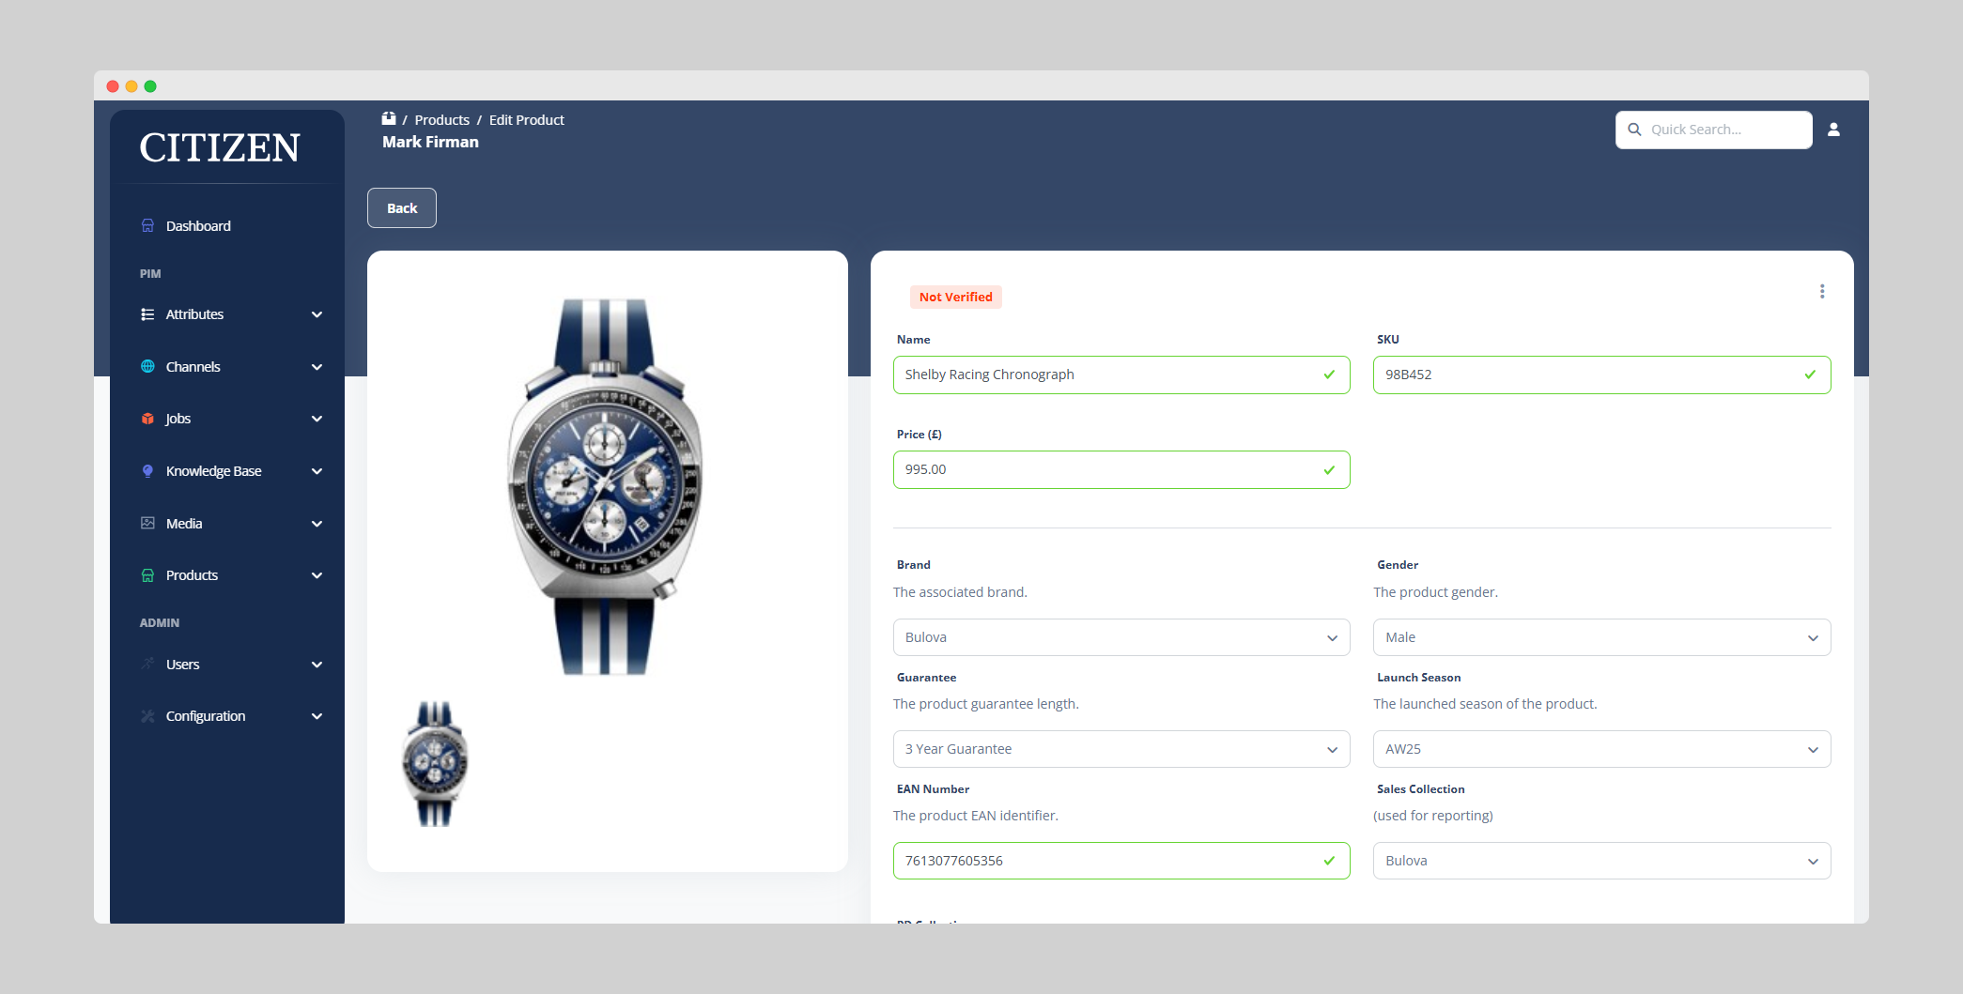Click the Media image icon
Image resolution: width=1963 pixels, height=994 pixels.
[x=147, y=523]
